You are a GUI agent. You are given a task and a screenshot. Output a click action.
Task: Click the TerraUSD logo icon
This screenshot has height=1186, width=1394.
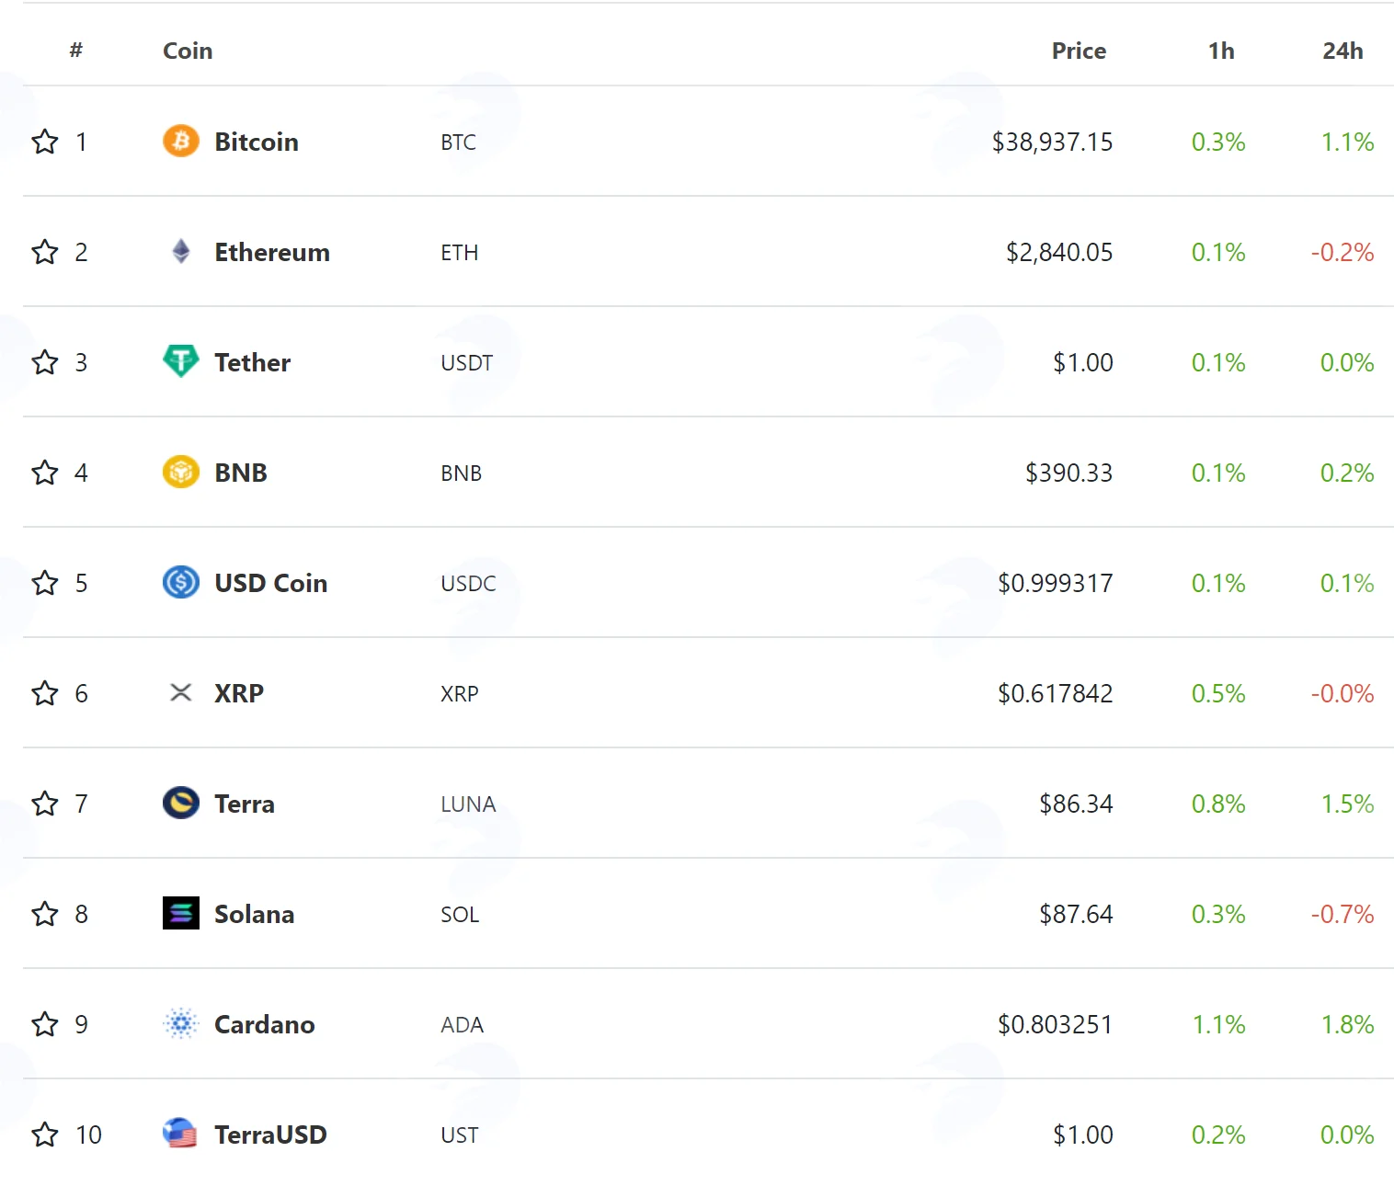[181, 1135]
